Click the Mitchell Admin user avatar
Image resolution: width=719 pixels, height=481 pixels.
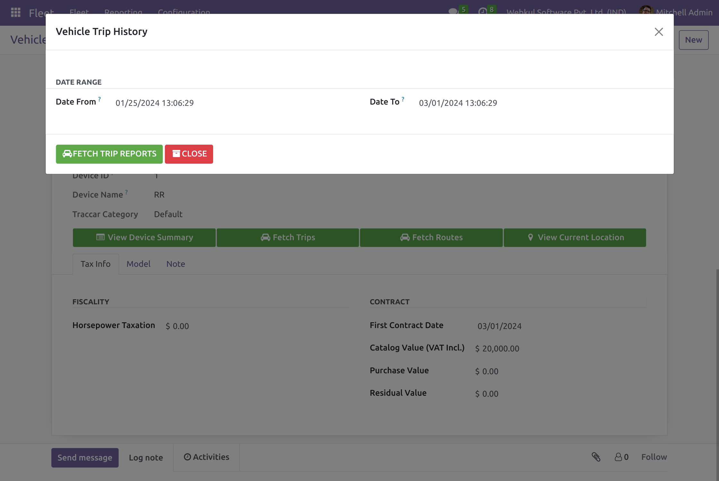646,12
